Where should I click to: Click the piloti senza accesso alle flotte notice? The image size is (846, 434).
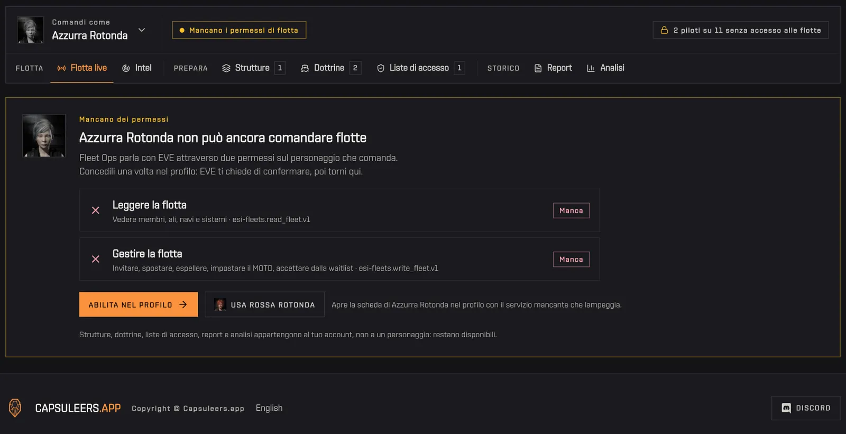click(740, 30)
